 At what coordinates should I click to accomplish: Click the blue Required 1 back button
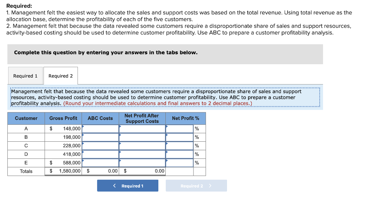[x=128, y=186]
